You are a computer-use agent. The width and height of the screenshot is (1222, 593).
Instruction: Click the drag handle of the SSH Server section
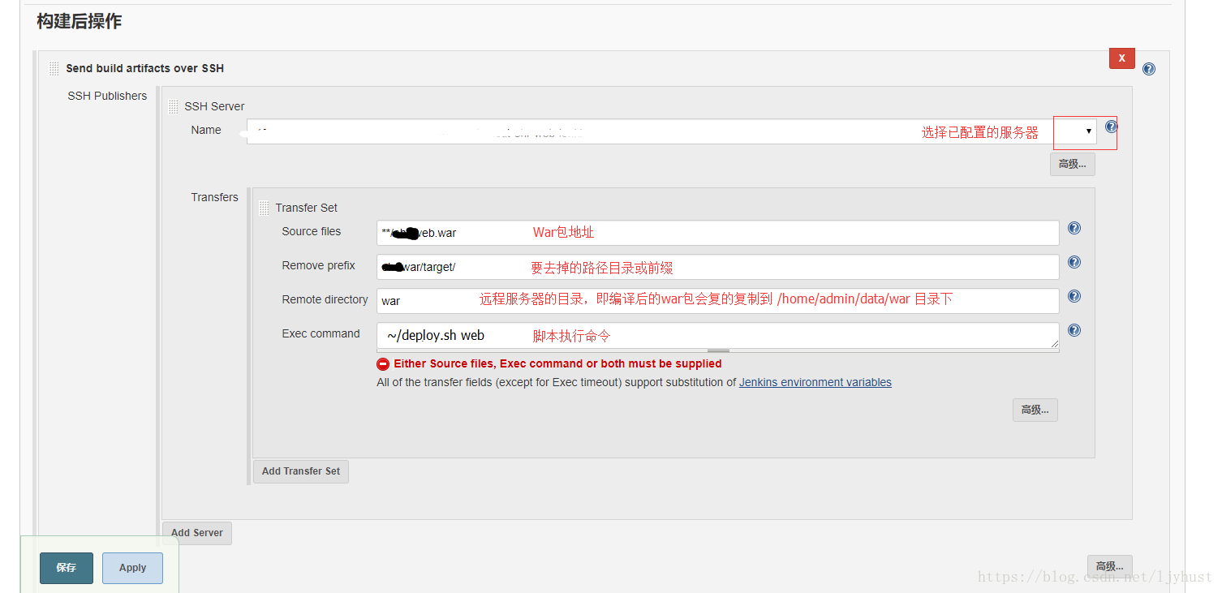173,105
